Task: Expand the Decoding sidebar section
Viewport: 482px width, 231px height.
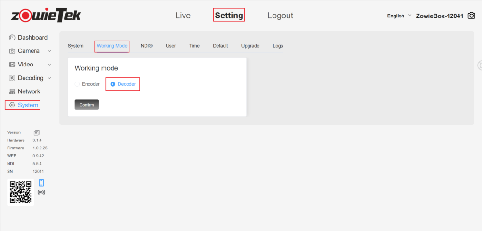Action: 31,78
